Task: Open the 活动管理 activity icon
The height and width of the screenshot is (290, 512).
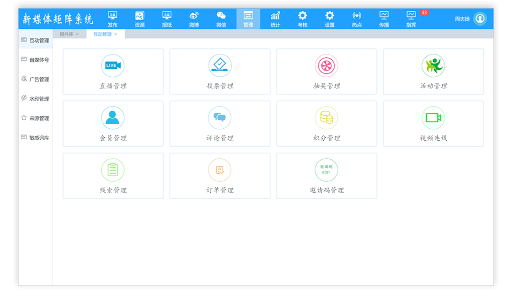Action: (433, 65)
